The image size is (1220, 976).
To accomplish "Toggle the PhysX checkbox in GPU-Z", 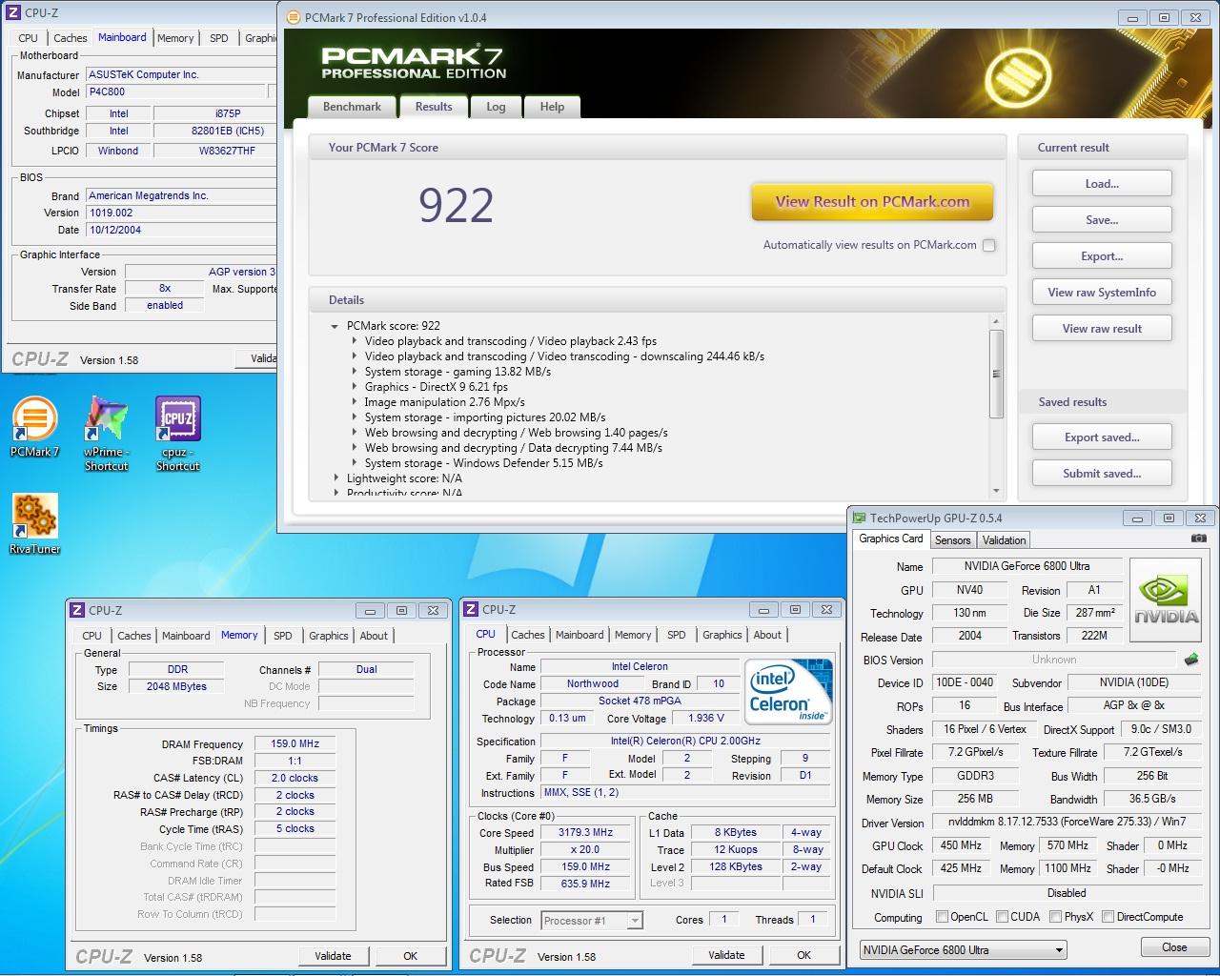I will pos(1055,917).
